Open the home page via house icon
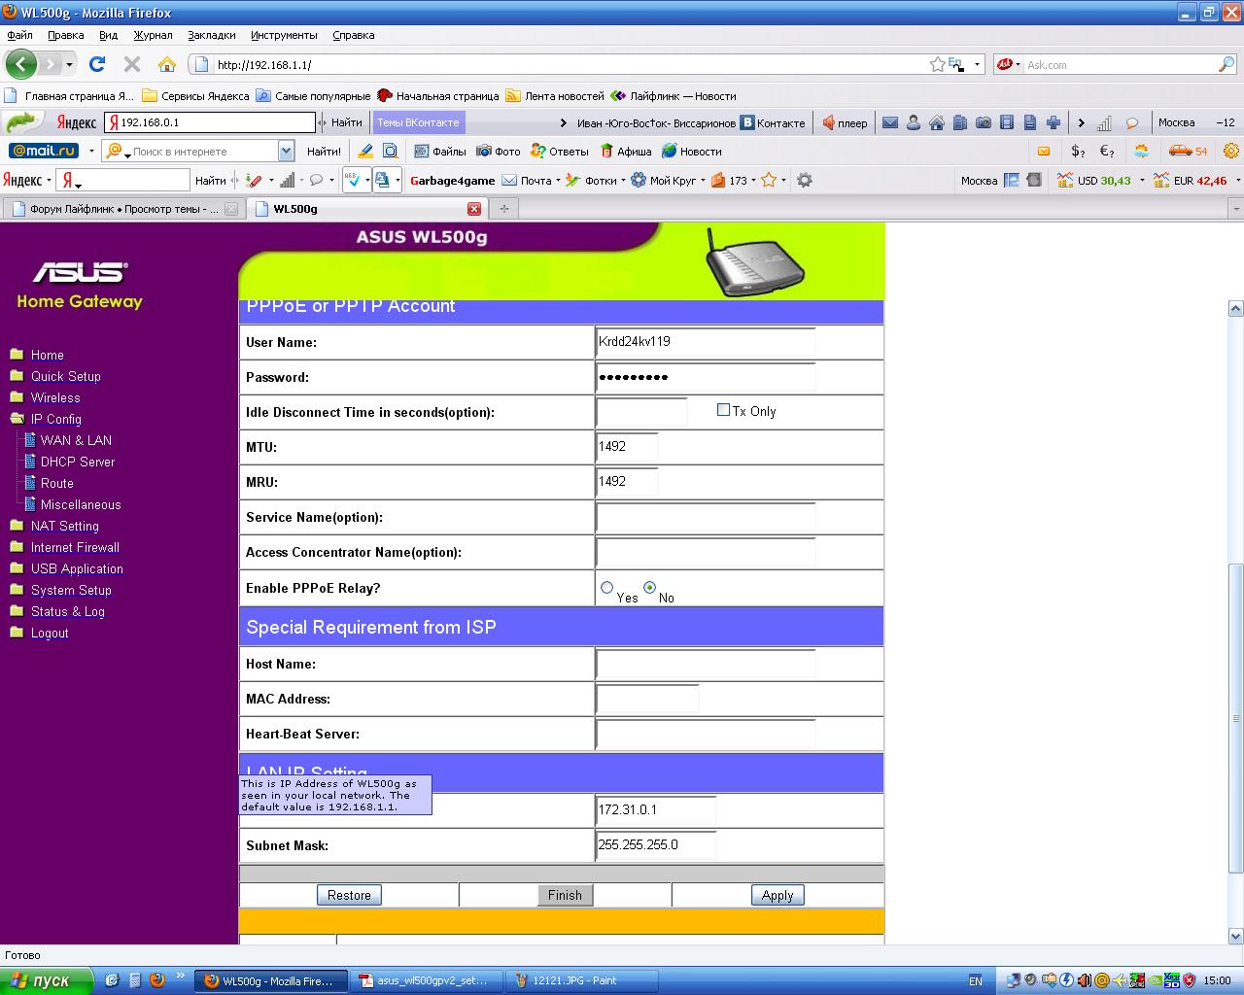 pos(167,64)
